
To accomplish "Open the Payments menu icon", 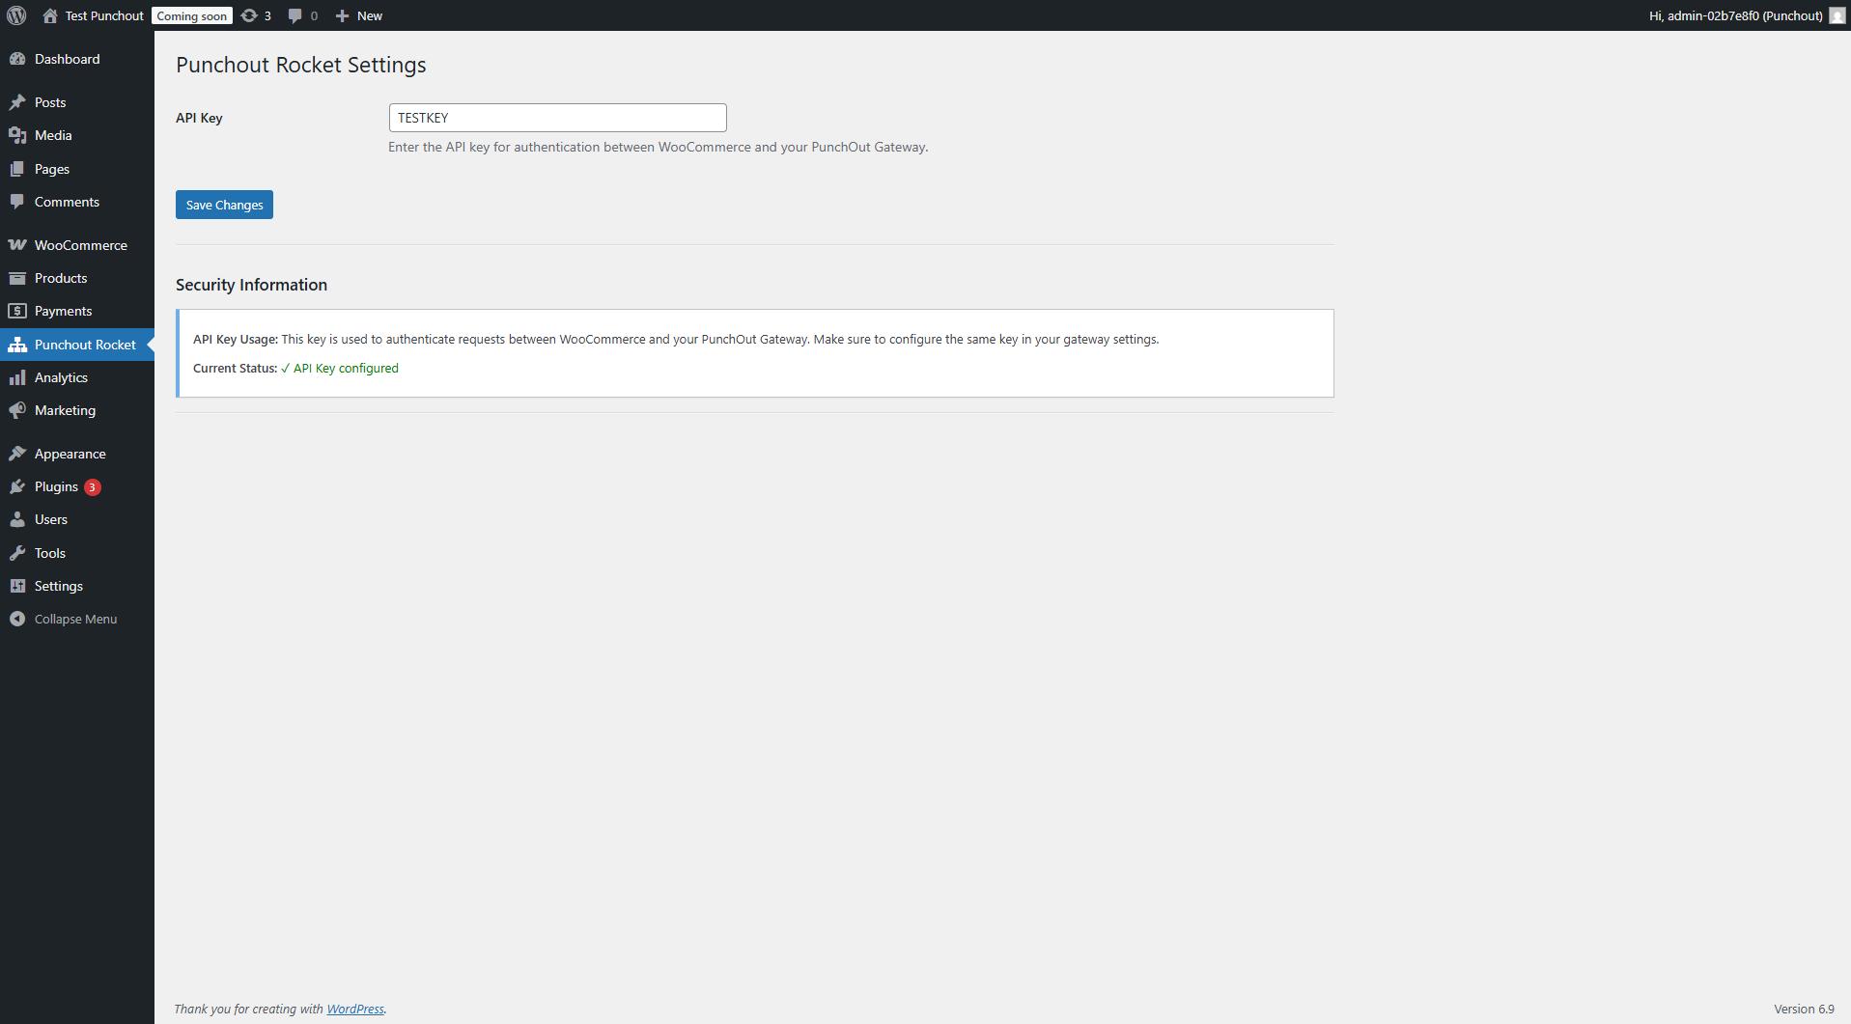I will [x=18, y=311].
